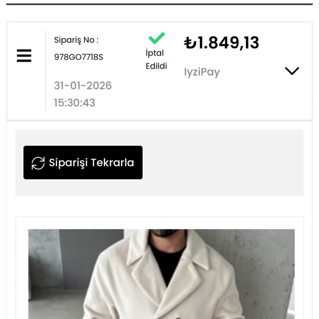Select order number 978GO7718S

[x=79, y=57]
